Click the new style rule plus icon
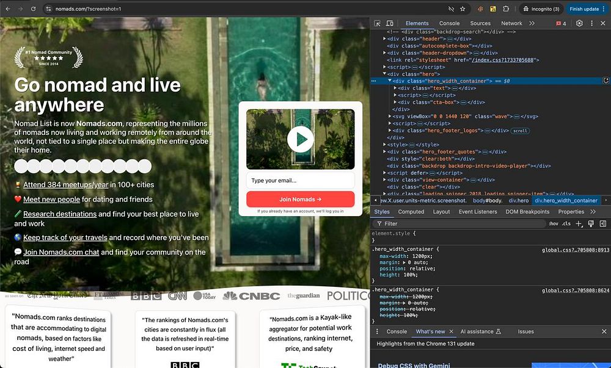Screen dimensions: 611x368 (x=579, y=224)
